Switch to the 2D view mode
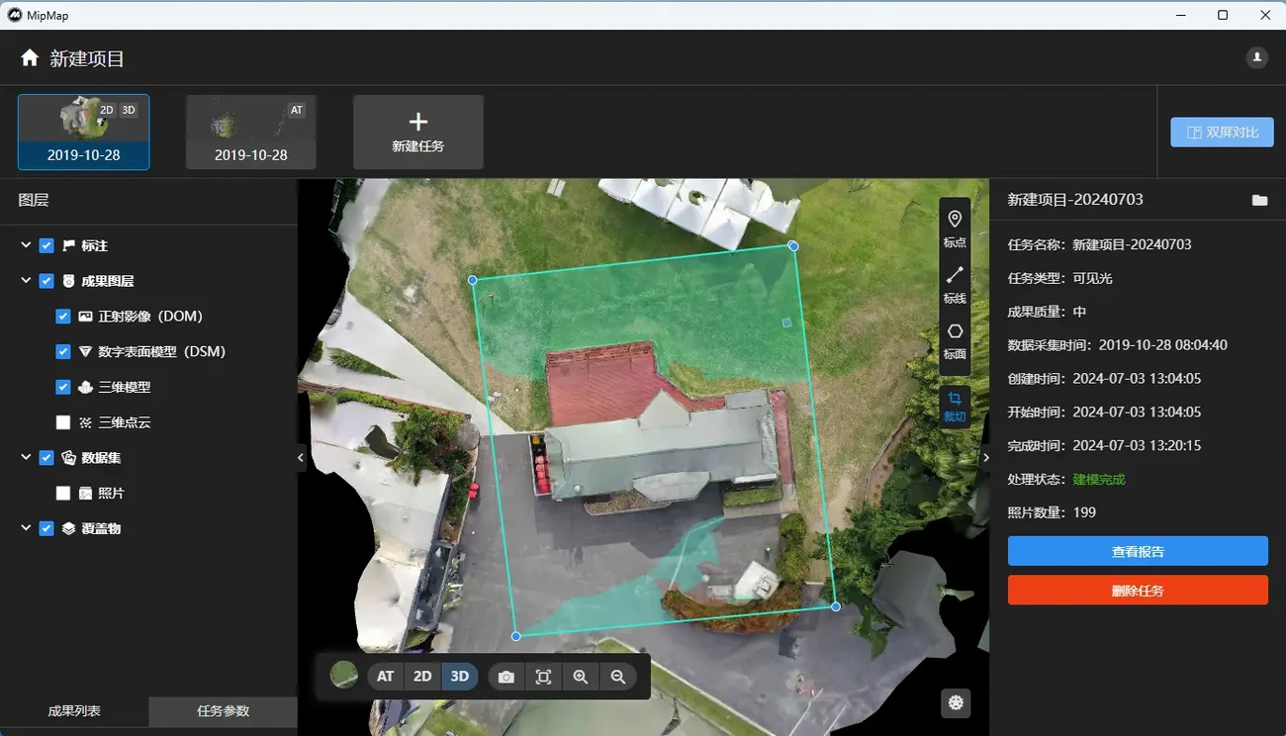Screen dimensions: 1286x736 [422, 677]
